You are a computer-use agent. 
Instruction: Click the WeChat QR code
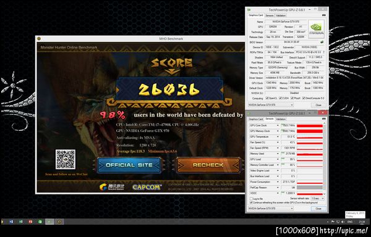(x=66, y=159)
